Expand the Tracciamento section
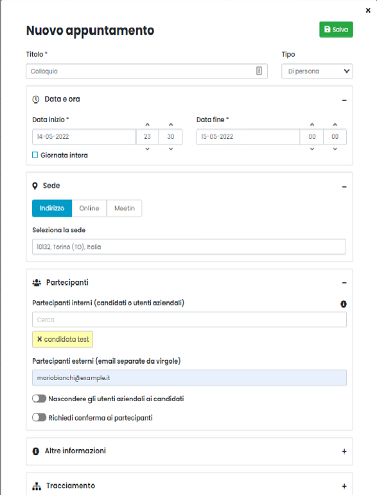 click(344, 486)
